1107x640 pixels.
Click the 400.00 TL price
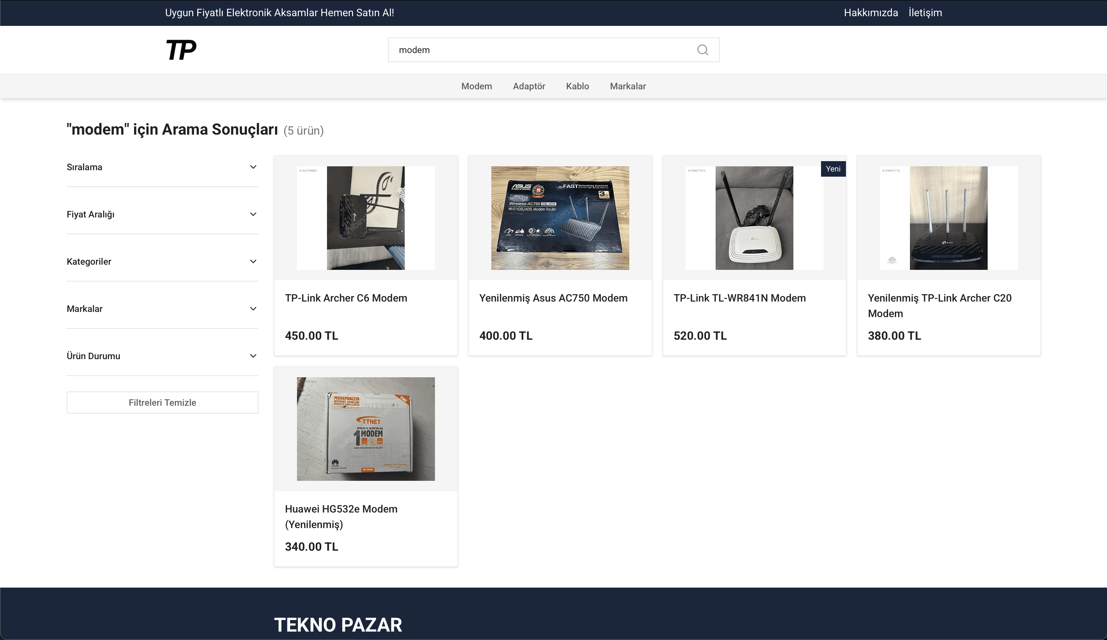point(506,336)
